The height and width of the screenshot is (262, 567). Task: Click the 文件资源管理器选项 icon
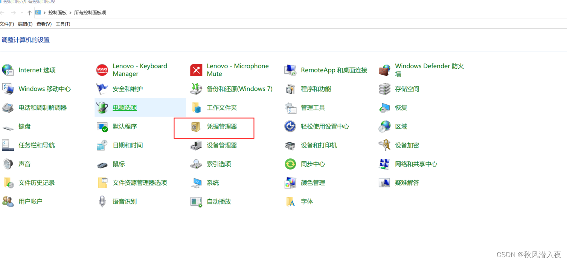pyautogui.click(x=102, y=182)
